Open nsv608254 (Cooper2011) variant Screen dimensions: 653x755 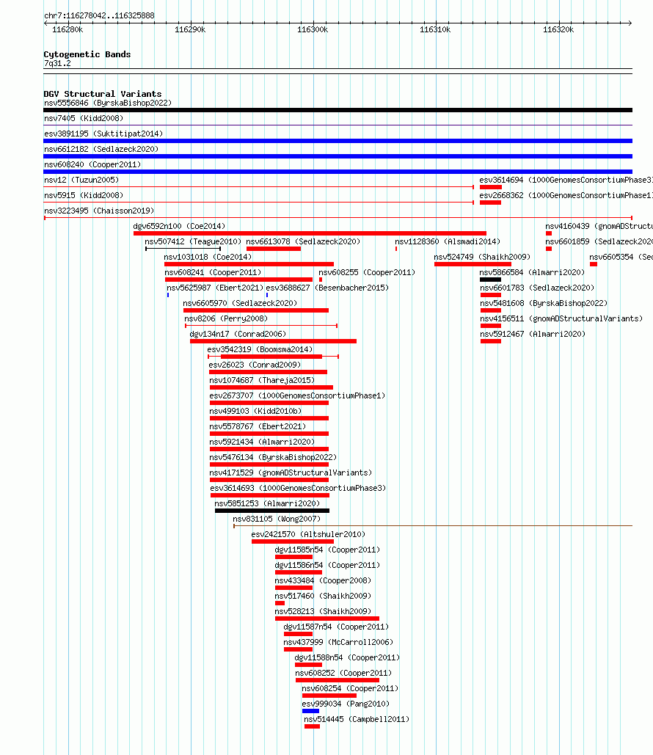[x=350, y=688]
